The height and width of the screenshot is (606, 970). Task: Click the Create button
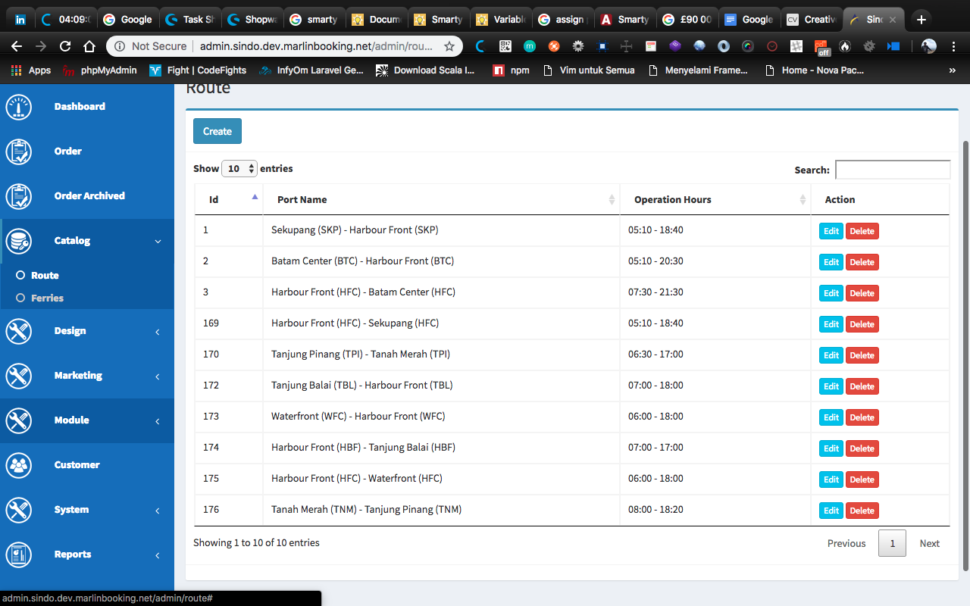217,131
